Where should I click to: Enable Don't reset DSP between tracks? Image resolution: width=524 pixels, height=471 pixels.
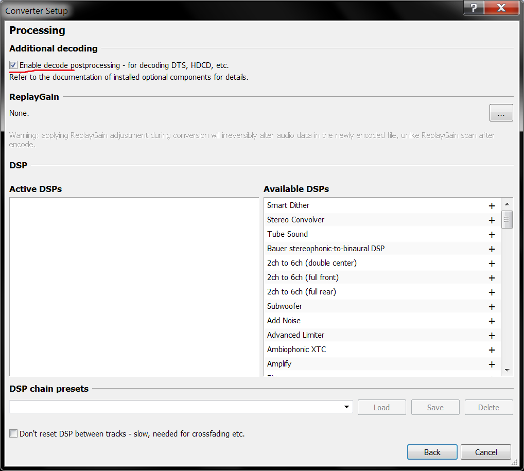pyautogui.click(x=13, y=434)
